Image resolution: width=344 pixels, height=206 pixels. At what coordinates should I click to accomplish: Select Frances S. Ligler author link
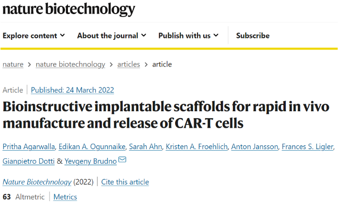[307, 147]
